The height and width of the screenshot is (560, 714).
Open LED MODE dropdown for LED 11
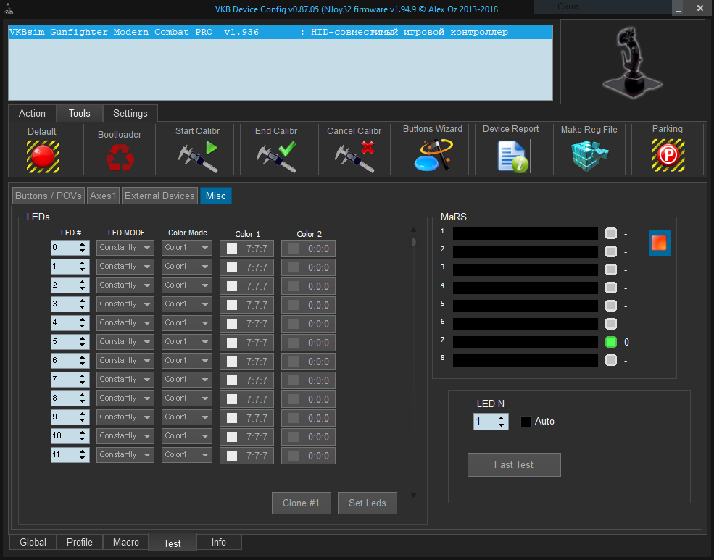pos(125,455)
